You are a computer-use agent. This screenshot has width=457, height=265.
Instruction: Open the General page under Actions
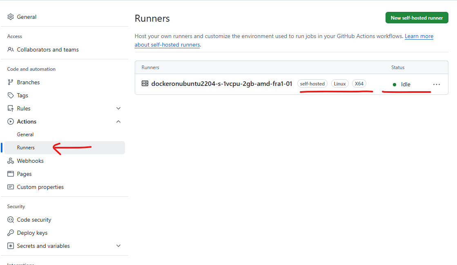(25, 134)
